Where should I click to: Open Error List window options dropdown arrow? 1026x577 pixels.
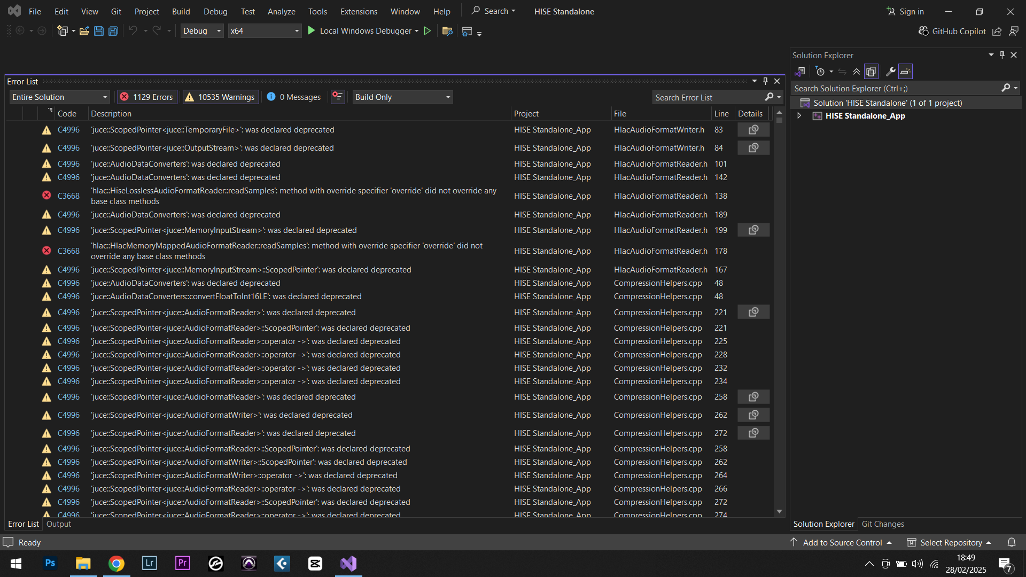(755, 81)
